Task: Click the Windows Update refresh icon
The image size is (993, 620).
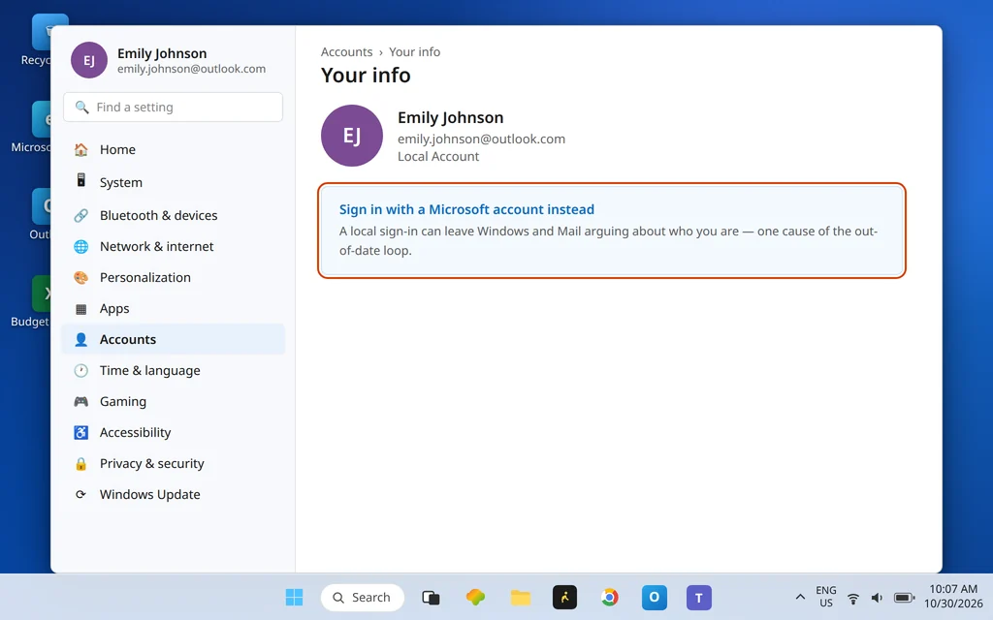Action: pyautogui.click(x=81, y=495)
